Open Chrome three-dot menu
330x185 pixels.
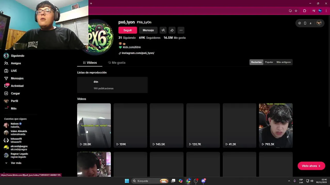click(326, 11)
